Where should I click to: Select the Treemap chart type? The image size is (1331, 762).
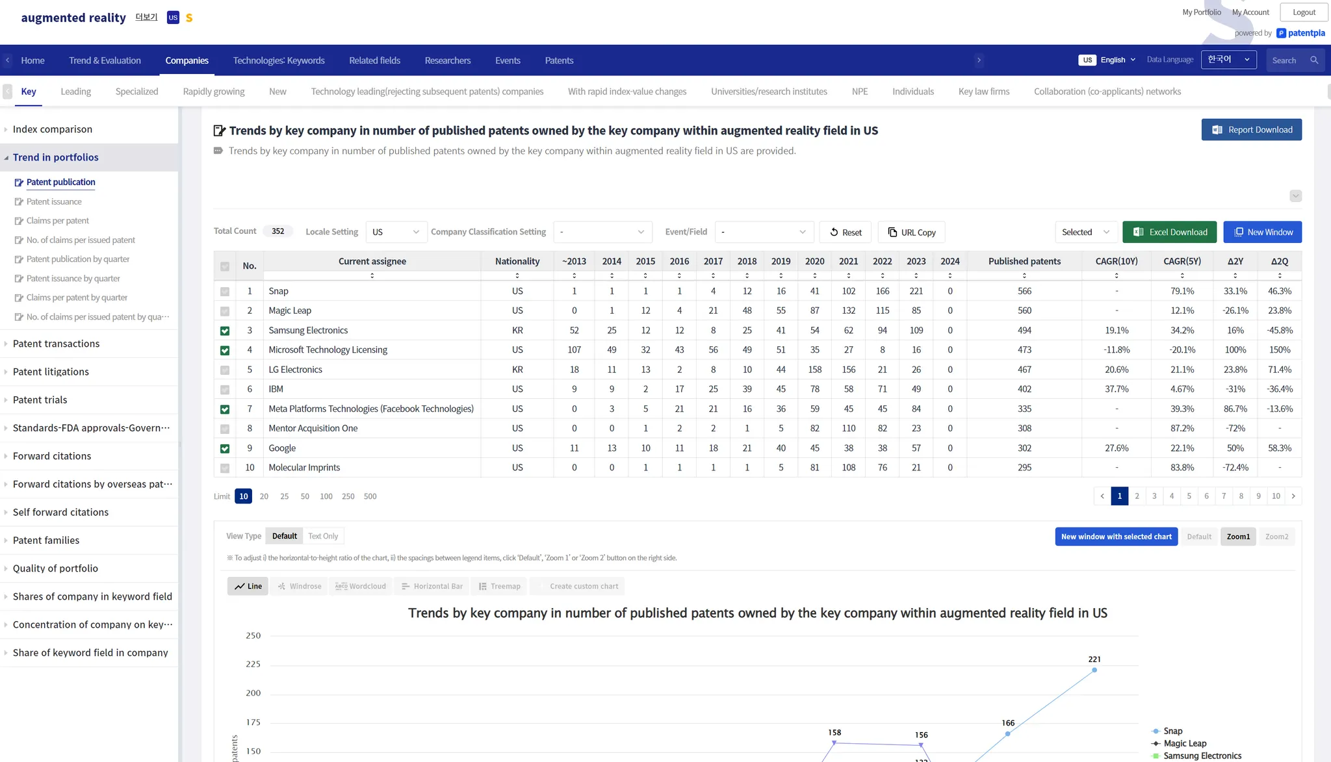[499, 586]
